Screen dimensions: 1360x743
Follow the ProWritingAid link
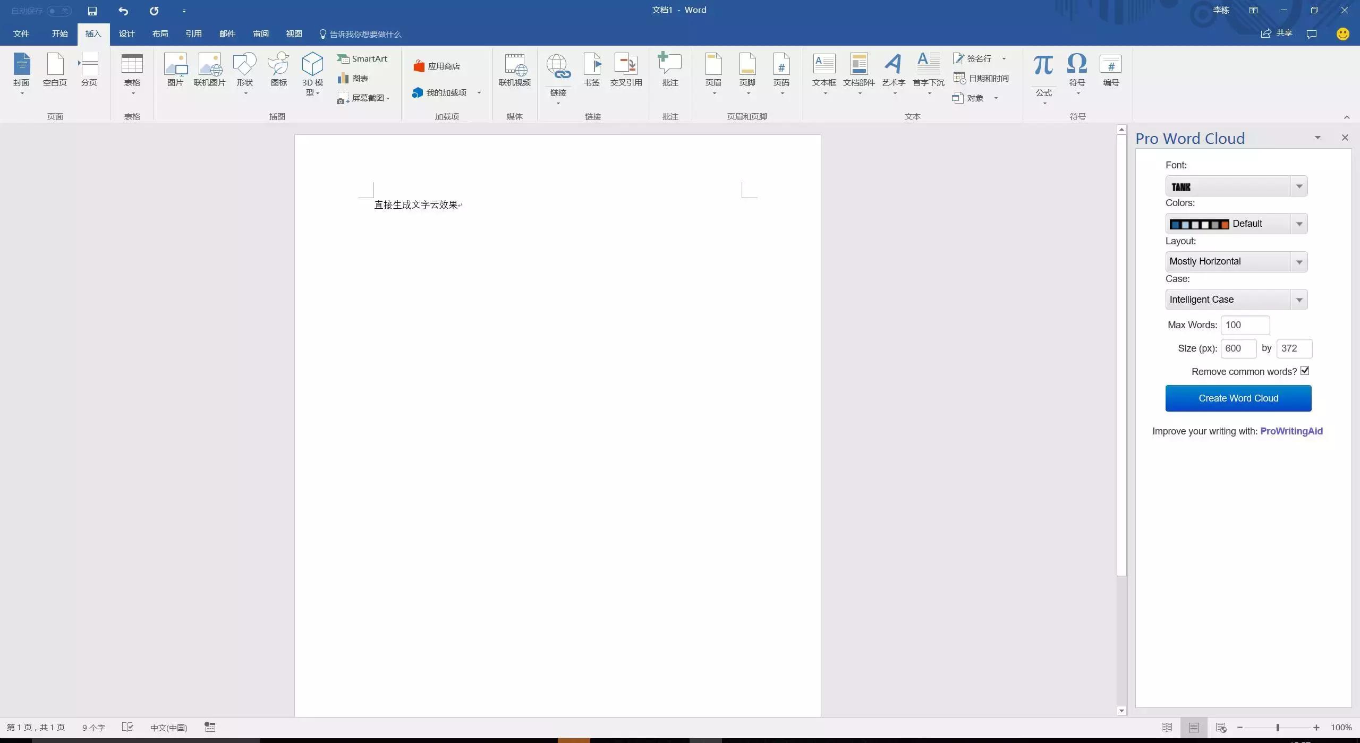pyautogui.click(x=1291, y=431)
